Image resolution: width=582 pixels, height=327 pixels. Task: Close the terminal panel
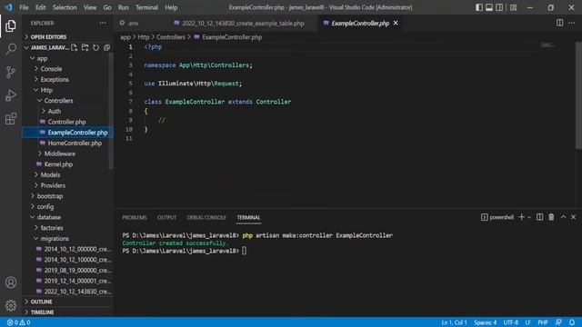[574, 217]
